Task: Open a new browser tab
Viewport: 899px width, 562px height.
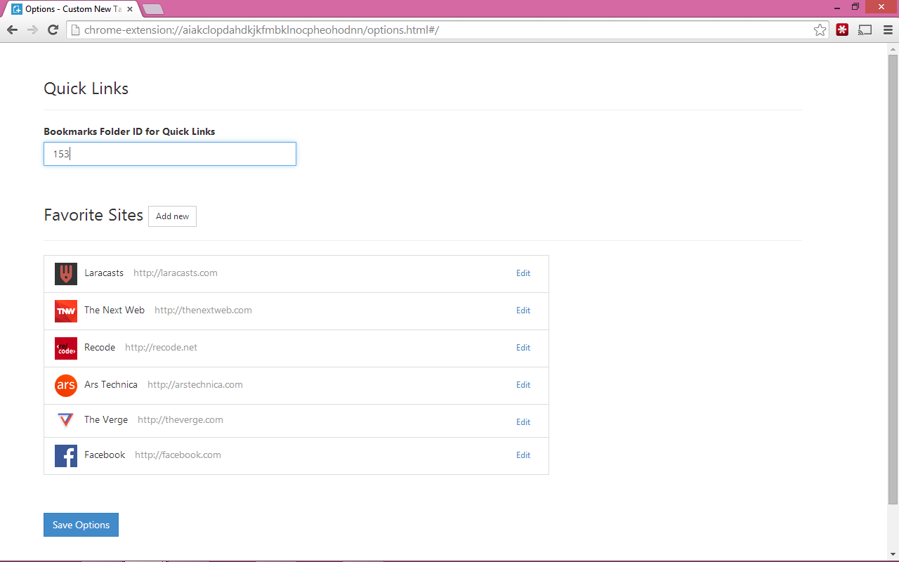Action: point(153,9)
